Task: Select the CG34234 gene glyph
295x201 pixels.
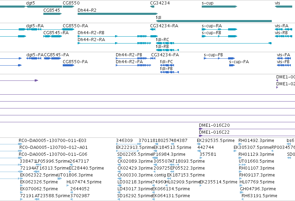Action: (x=152, y=7)
